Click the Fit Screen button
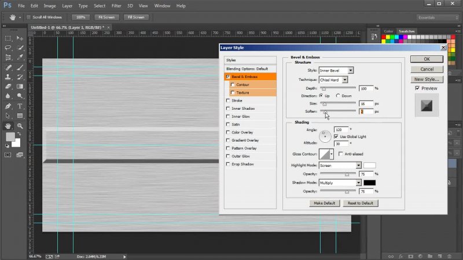The width and height of the screenshot is (463, 260). point(106,17)
